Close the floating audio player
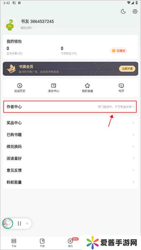141x250 pixels. point(27,224)
